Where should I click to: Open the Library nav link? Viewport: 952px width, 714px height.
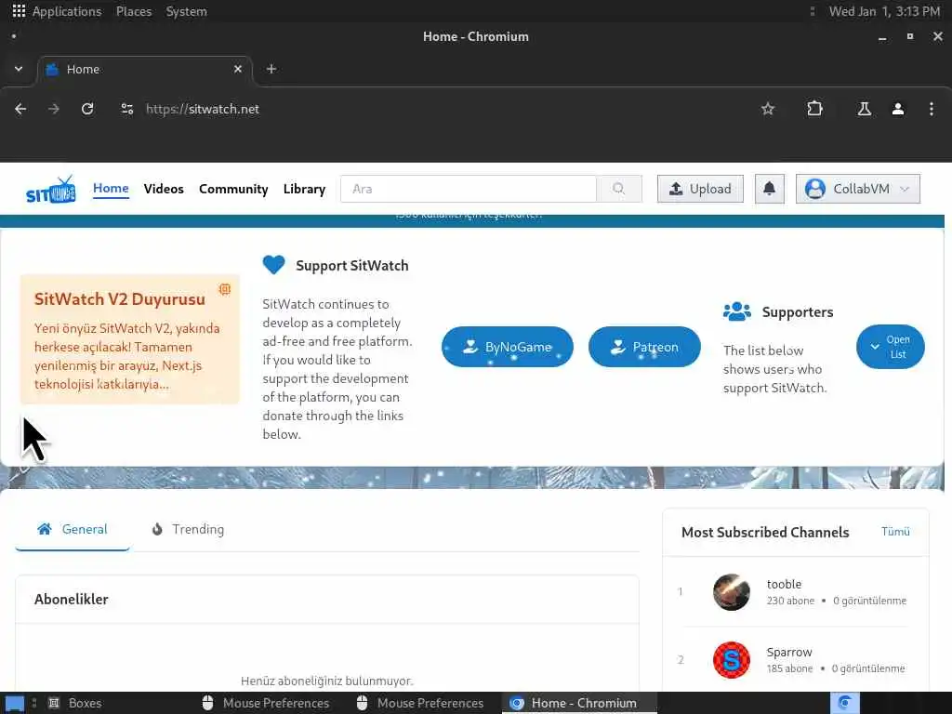click(304, 189)
